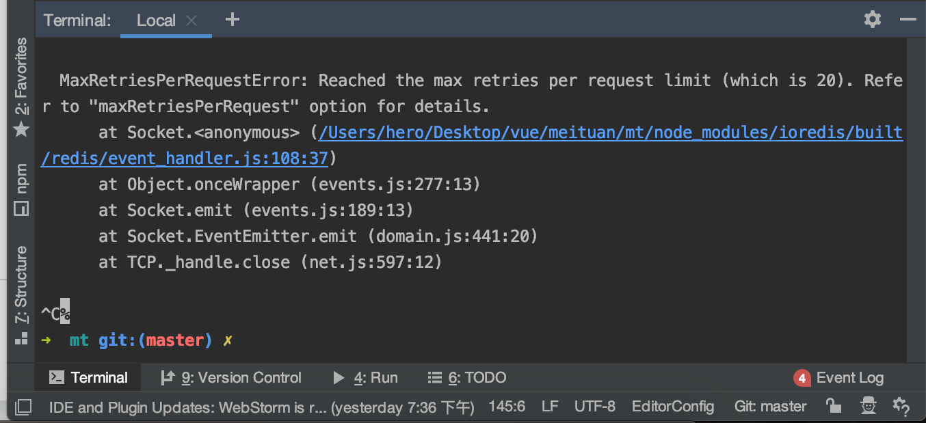Open the Structure side panel
926x423 pixels.
[21, 295]
